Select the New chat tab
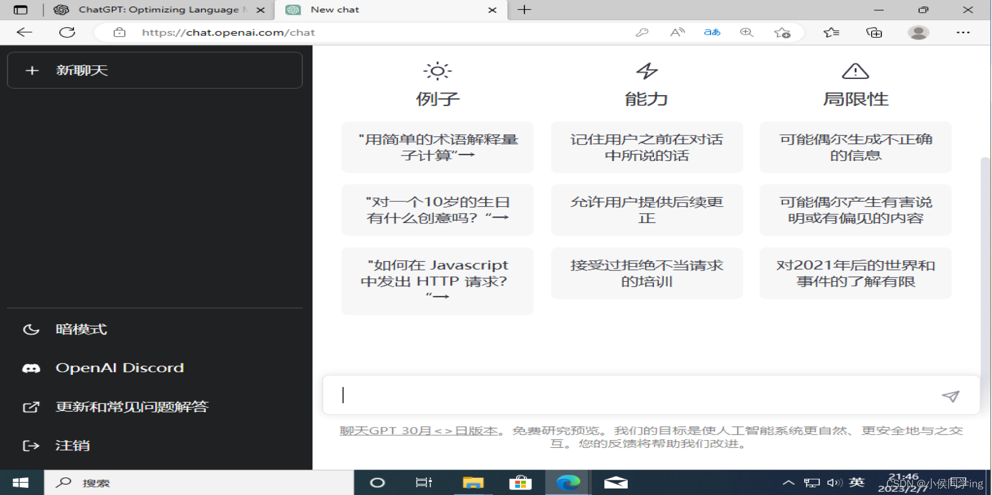The width and height of the screenshot is (992, 495). 391,10
